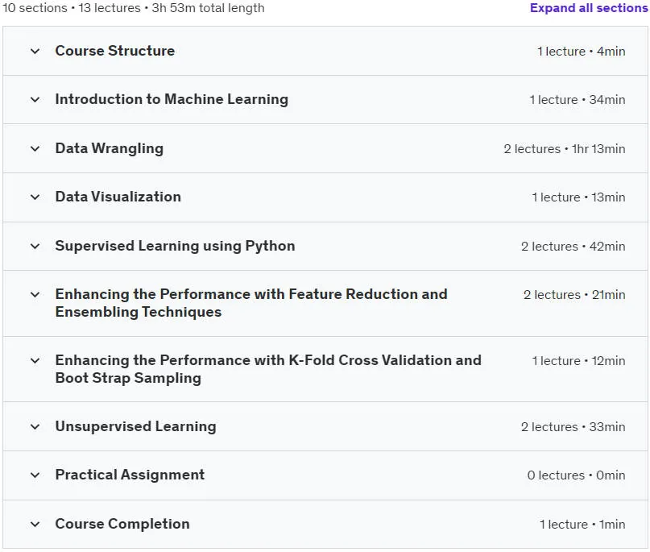
Task: Click Expand all sections link
Action: click(x=589, y=8)
